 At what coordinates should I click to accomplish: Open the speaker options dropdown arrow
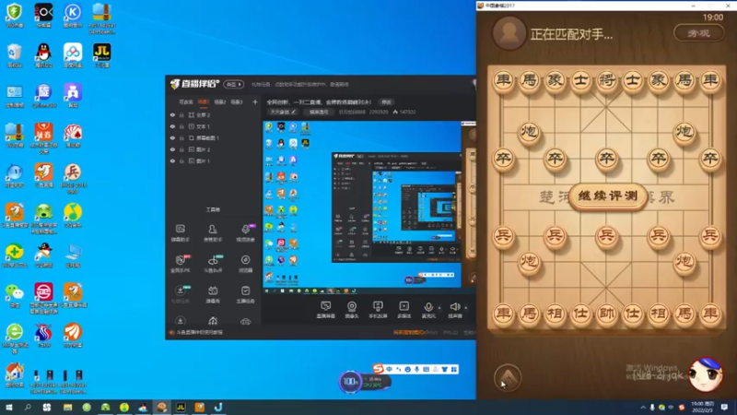click(x=466, y=308)
